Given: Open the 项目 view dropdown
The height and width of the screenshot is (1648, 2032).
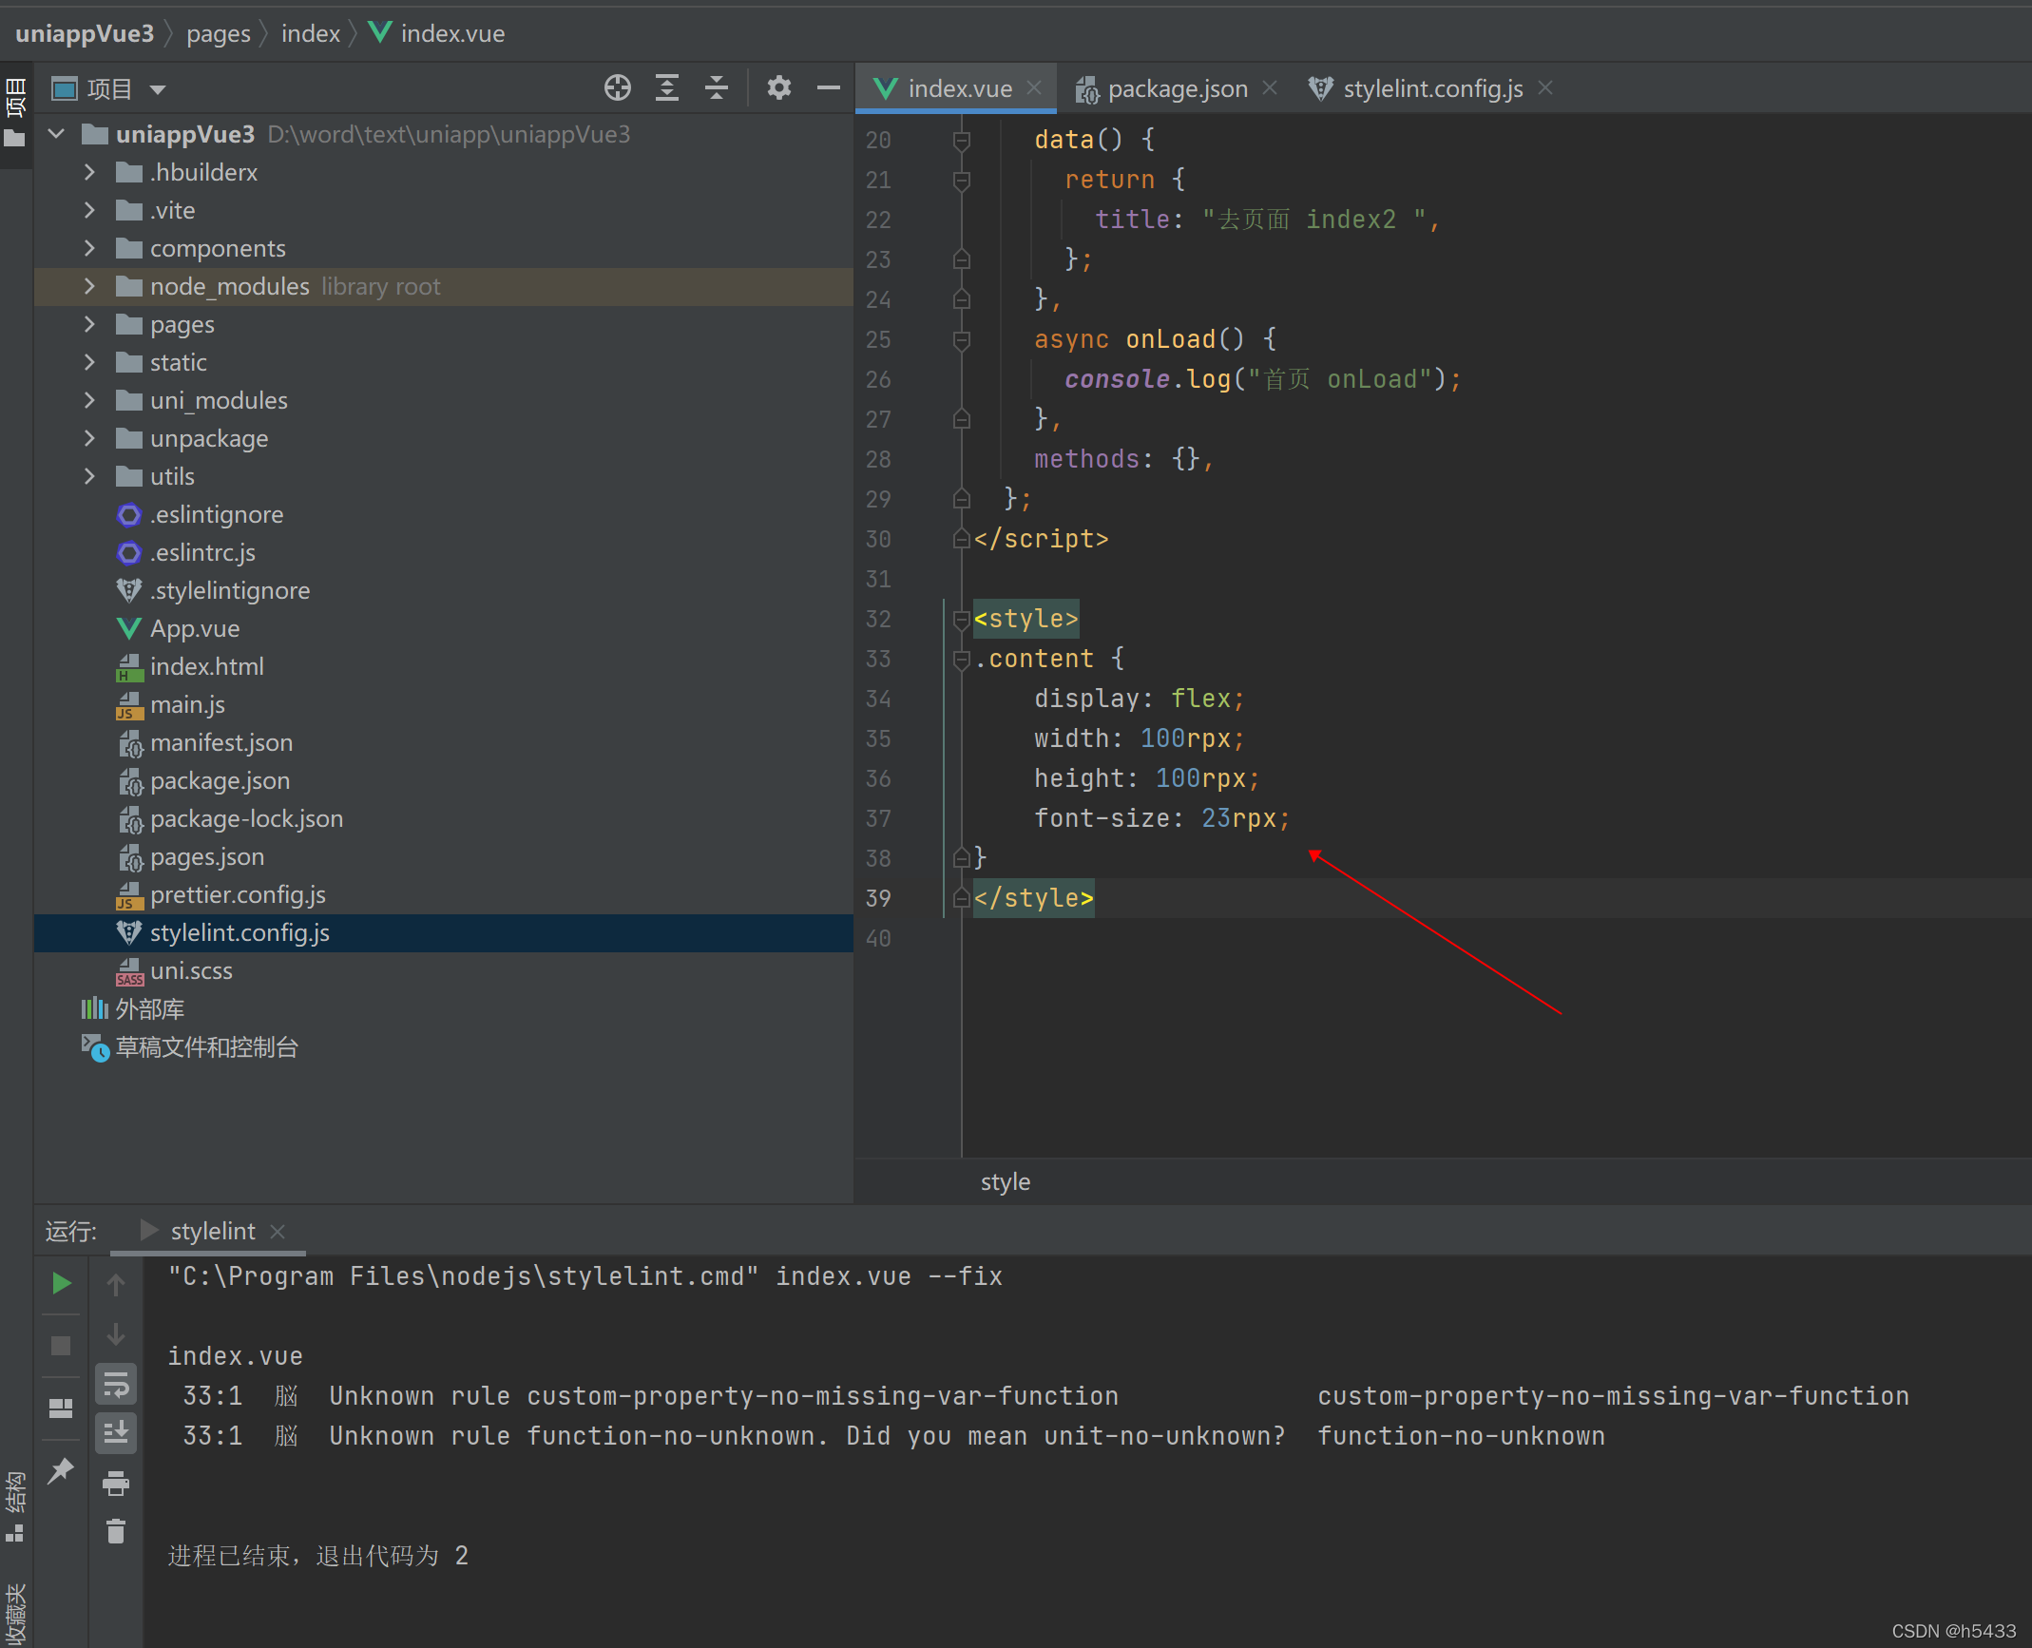Looking at the screenshot, I should coord(158,89).
